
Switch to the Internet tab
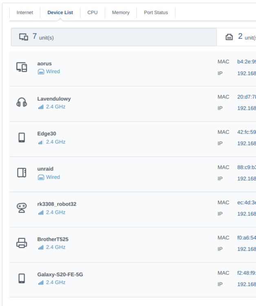pyautogui.click(x=25, y=13)
